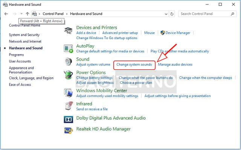Click Control Panel in the breadcrumb
Viewport: 241px width, 150px height.
tap(53, 14)
